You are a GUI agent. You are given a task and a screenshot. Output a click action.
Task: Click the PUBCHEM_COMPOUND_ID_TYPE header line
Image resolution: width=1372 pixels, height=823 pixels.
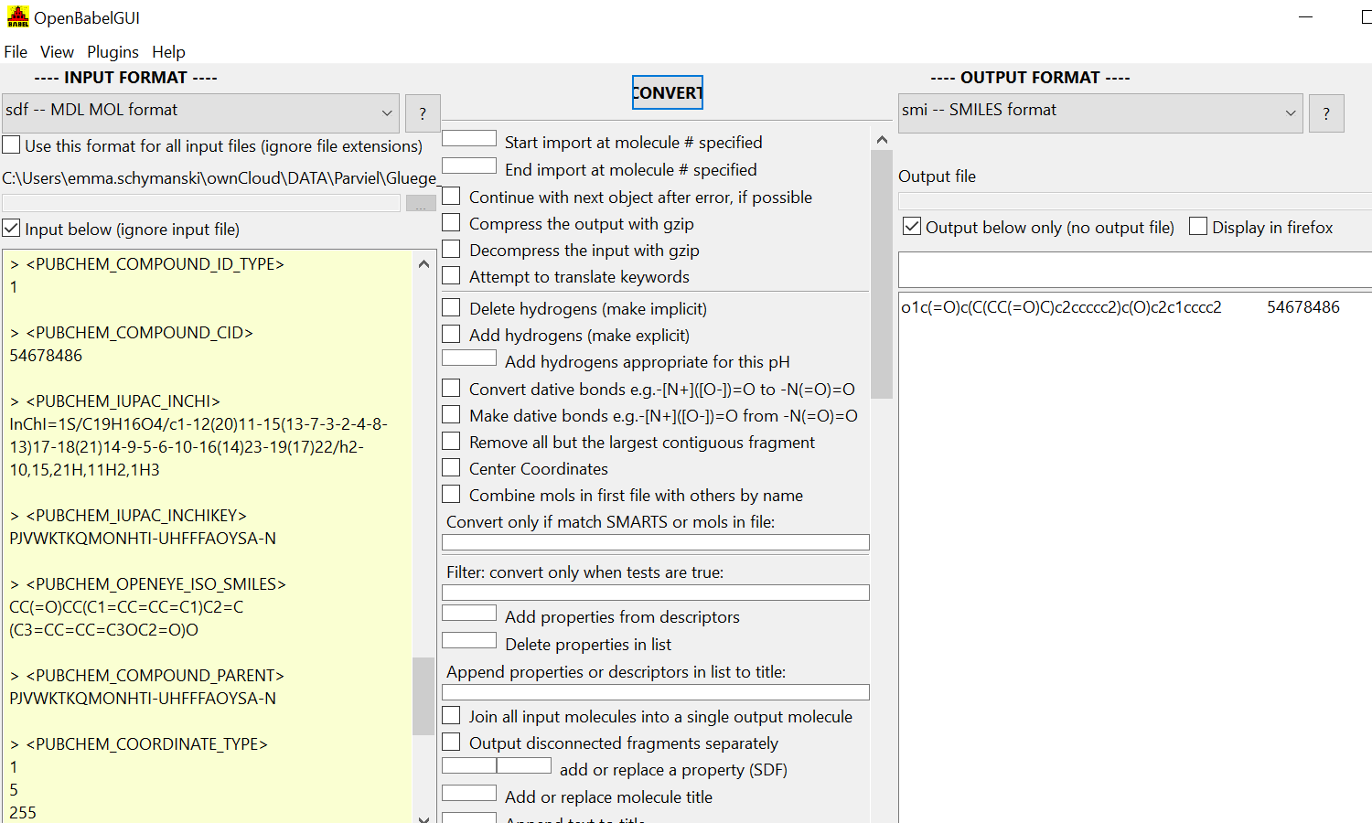click(147, 264)
